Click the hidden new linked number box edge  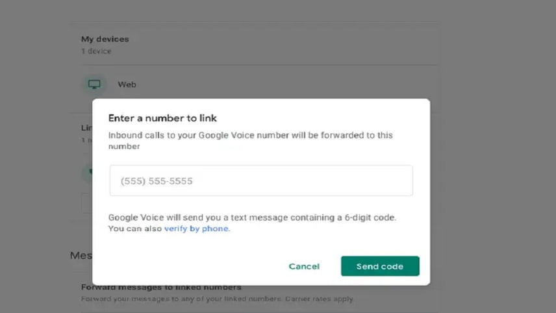click(x=86, y=203)
